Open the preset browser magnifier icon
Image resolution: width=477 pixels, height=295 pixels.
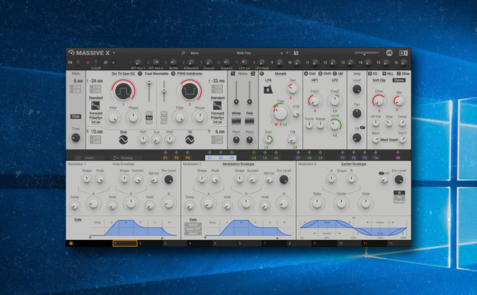(x=183, y=53)
